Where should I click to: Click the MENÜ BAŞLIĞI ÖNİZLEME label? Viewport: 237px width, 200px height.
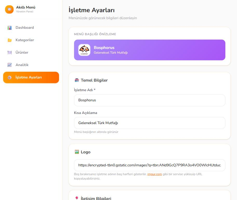point(95,34)
